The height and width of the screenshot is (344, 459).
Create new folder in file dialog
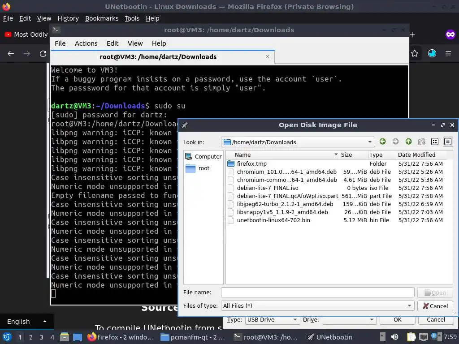pyautogui.click(x=421, y=142)
